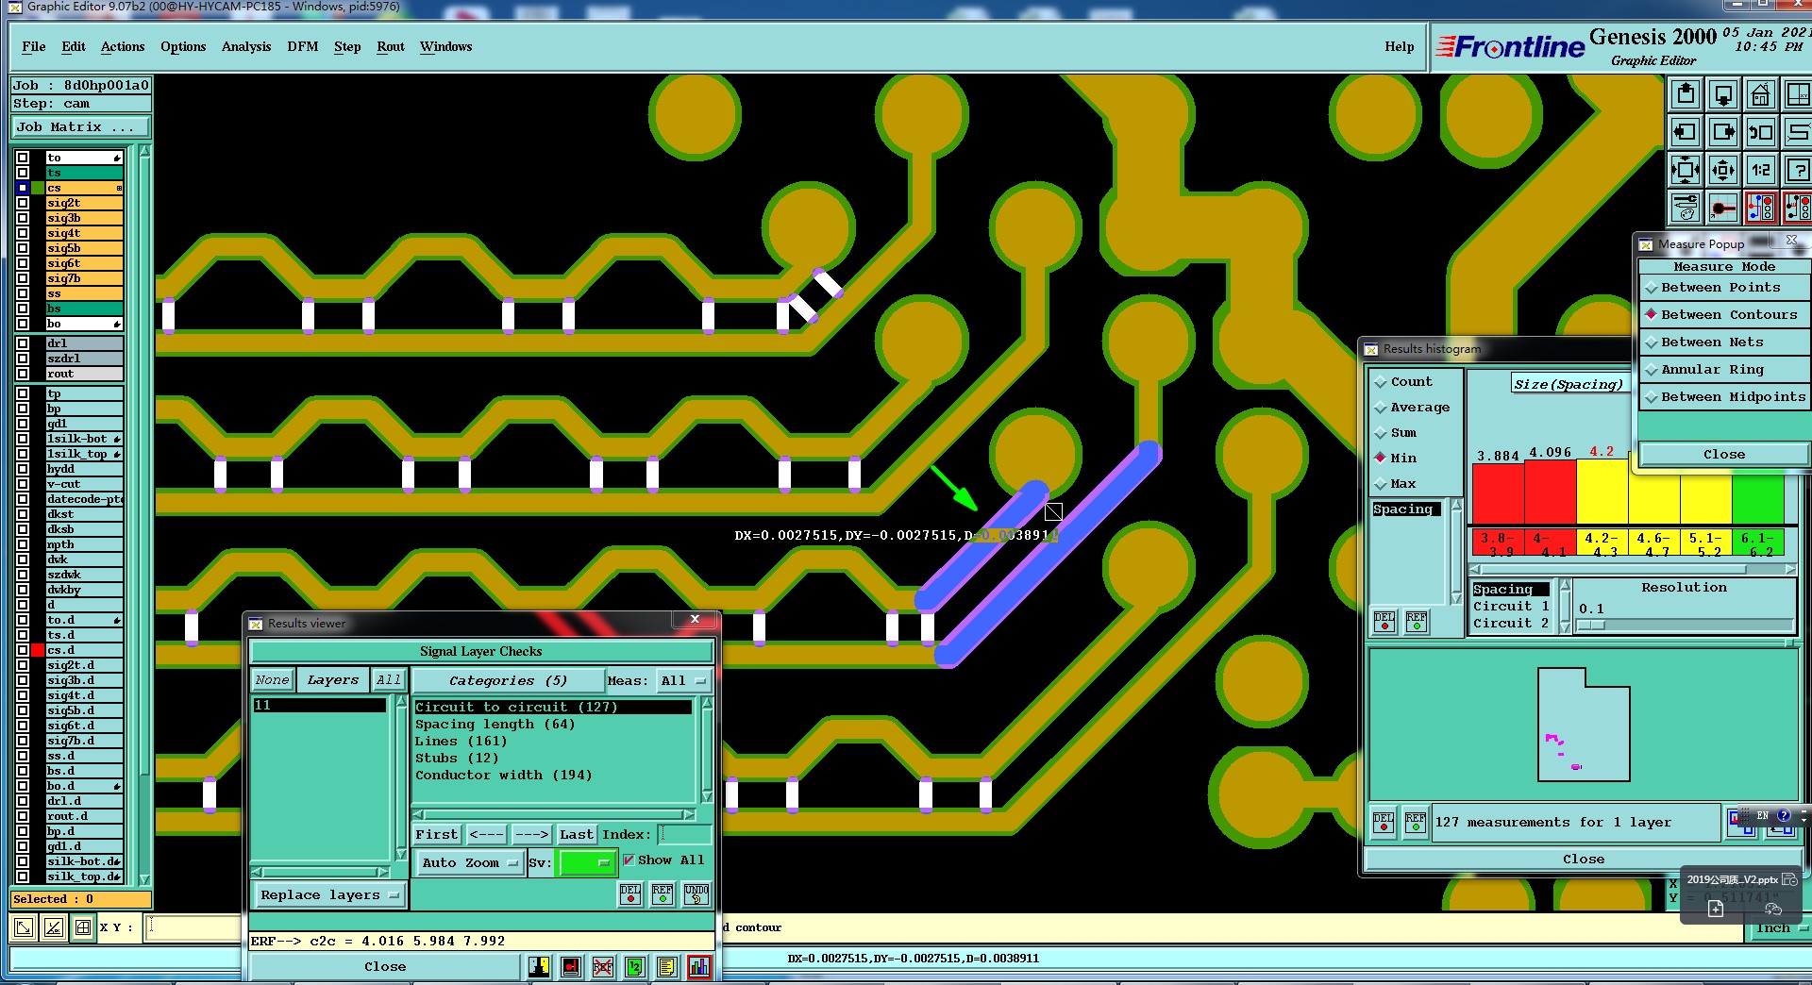Click Close button in Measure Popup

coord(1724,455)
